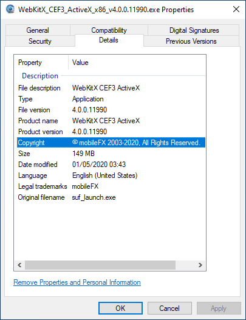Image resolution: width=246 pixels, height=320 pixels.
Task: Click the Cancel button
Action: (169, 308)
